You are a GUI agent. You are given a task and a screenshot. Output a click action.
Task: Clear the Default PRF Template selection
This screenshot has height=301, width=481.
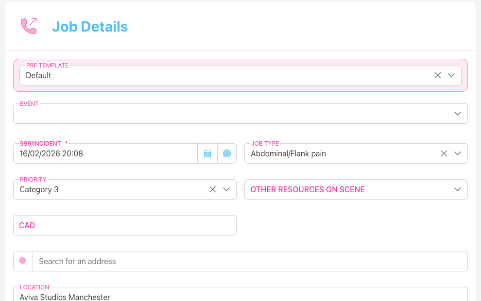(437, 75)
